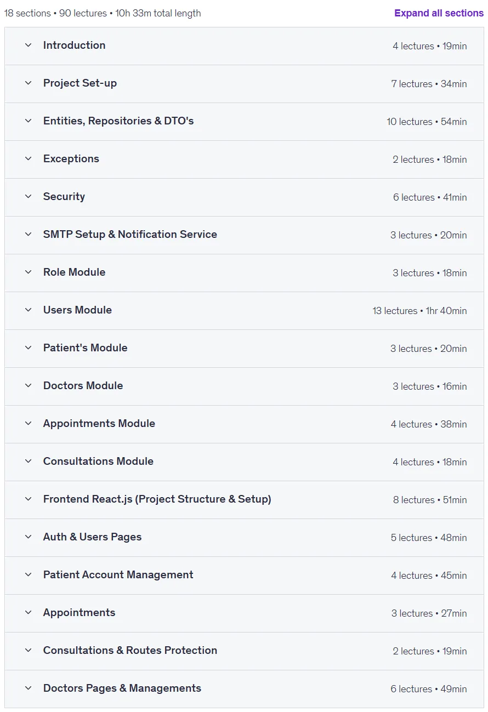This screenshot has height=712, width=488.
Task: Select the Consultations & Routes Protection heading
Action: 130,650
